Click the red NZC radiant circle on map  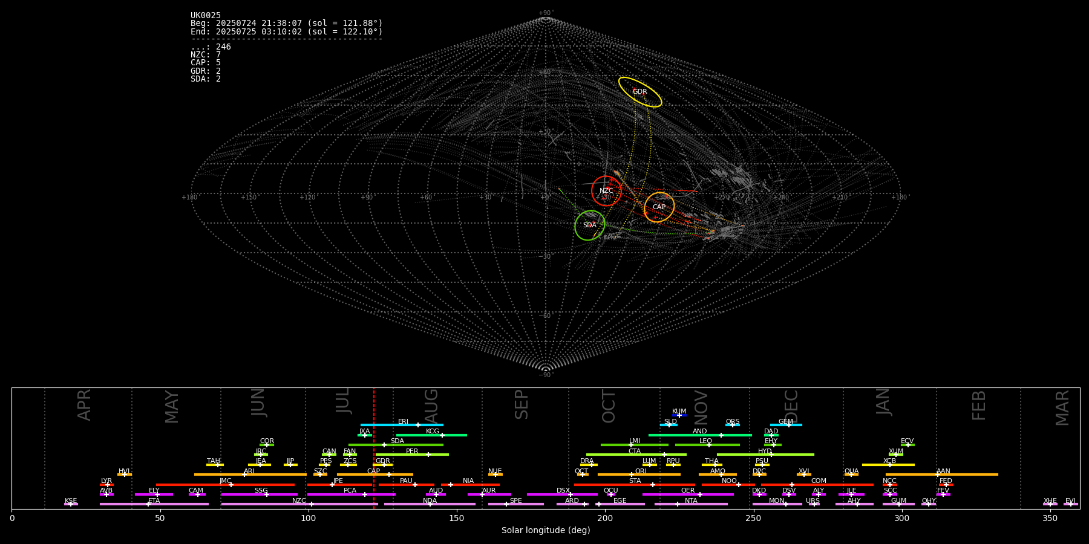(606, 191)
